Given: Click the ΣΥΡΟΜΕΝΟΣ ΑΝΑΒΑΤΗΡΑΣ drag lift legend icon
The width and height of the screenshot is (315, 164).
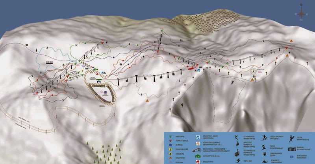Looking at the screenshot, I should [237, 137].
